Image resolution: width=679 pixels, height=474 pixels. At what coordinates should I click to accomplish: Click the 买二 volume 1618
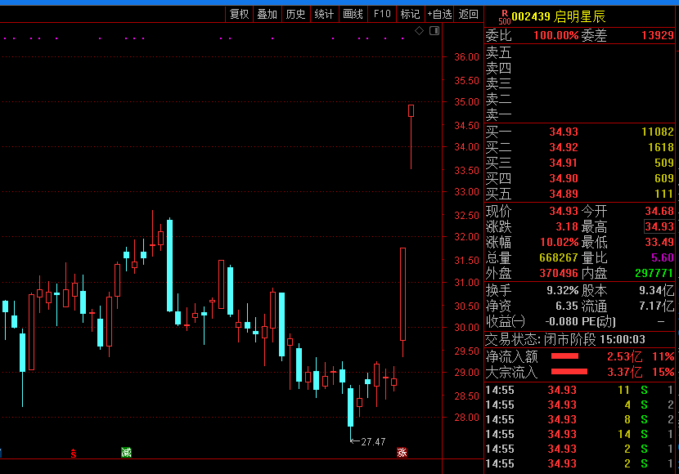tap(661, 147)
